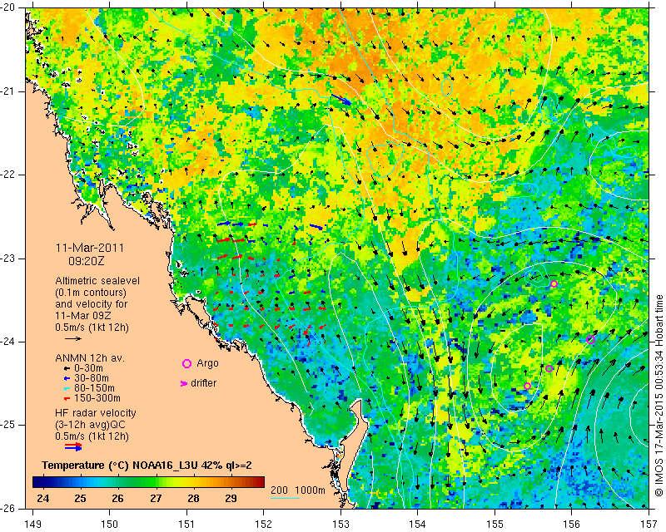Screen dimensions: 666x532
Task: Click the Argo marker near 24.3S 155.7E
Action: (x=549, y=369)
